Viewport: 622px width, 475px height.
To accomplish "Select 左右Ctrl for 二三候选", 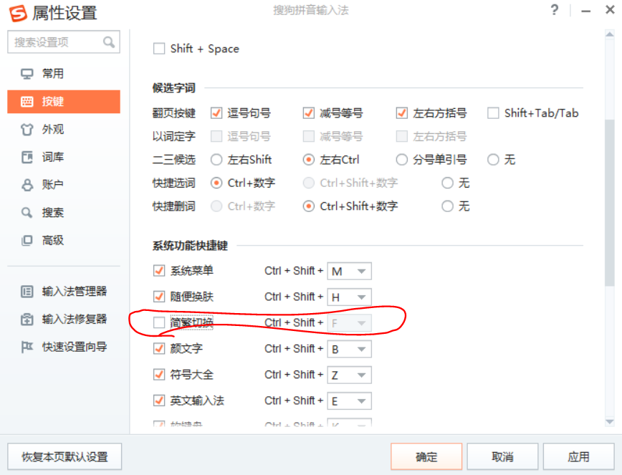I will [309, 160].
